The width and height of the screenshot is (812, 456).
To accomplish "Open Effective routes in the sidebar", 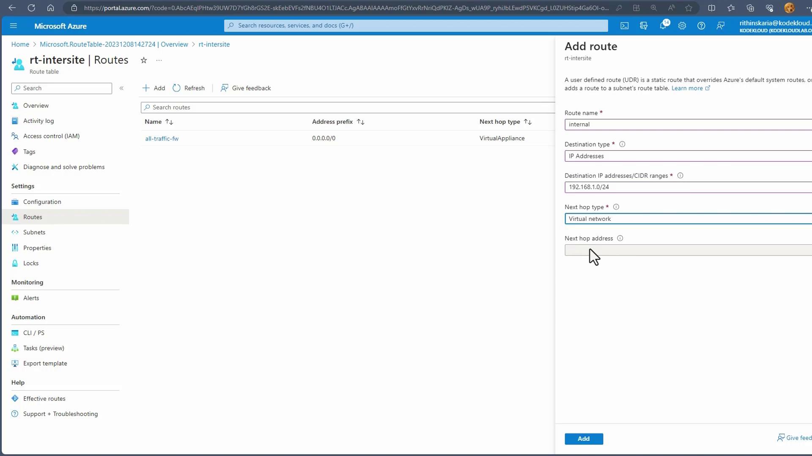I will point(44,399).
